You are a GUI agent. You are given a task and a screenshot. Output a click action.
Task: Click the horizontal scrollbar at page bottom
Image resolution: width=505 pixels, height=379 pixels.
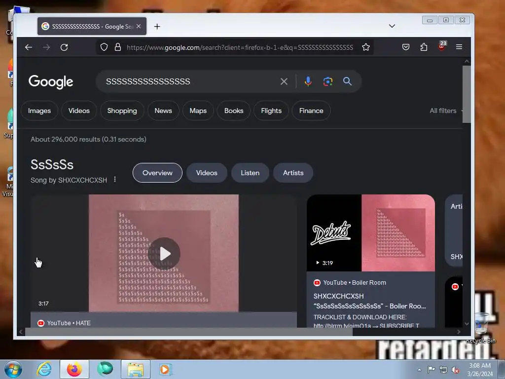coord(189,332)
